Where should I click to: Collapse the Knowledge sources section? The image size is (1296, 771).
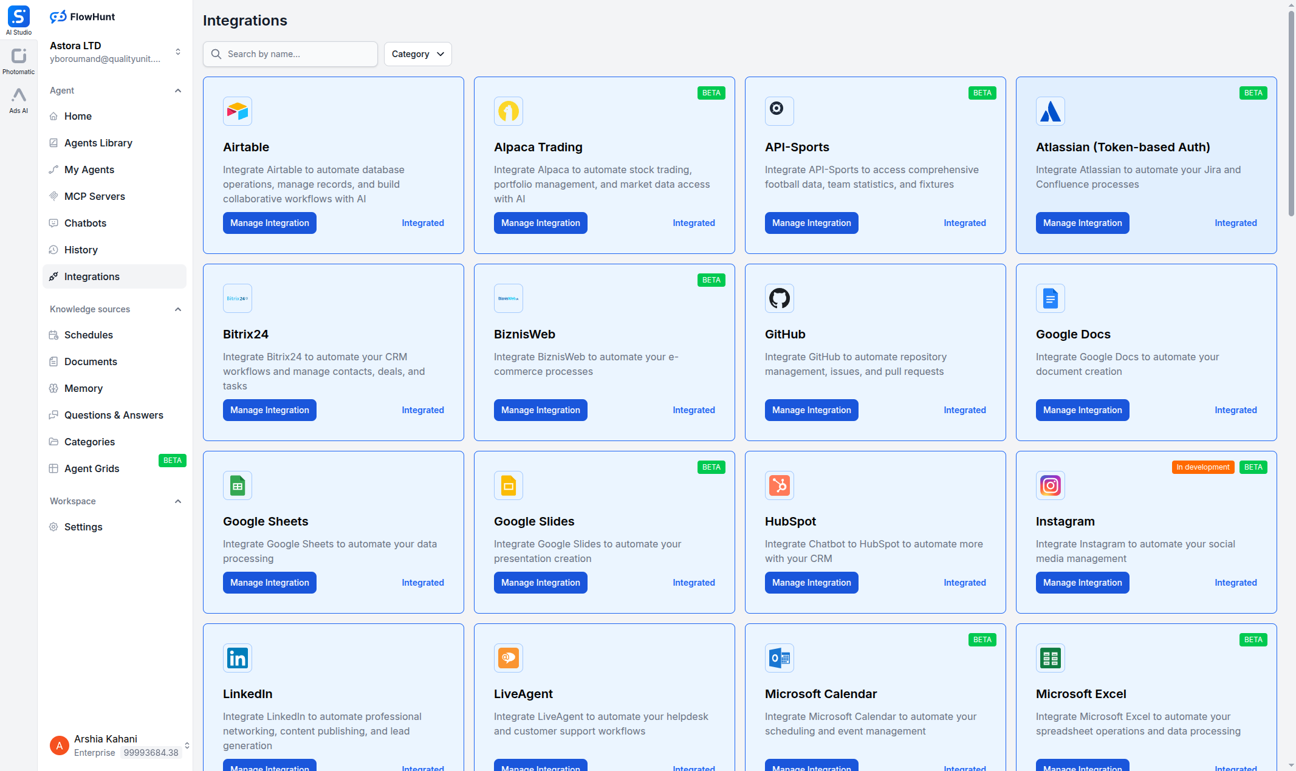177,309
